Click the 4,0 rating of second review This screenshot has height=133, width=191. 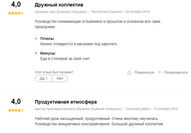click(16, 101)
